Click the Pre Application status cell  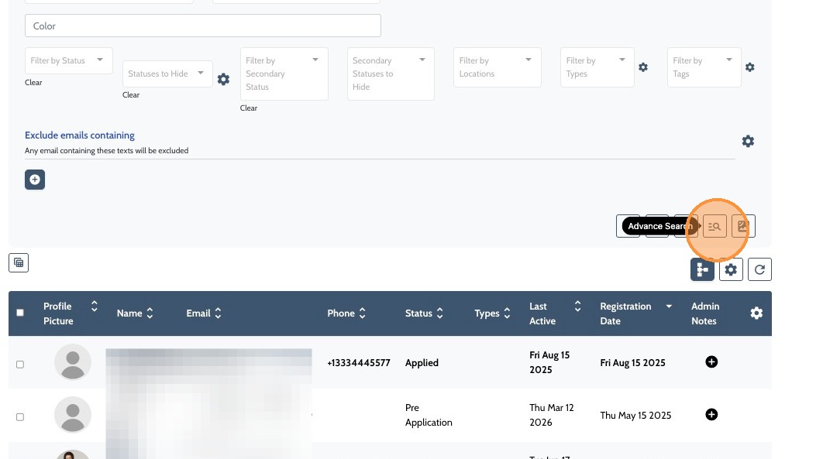click(429, 415)
